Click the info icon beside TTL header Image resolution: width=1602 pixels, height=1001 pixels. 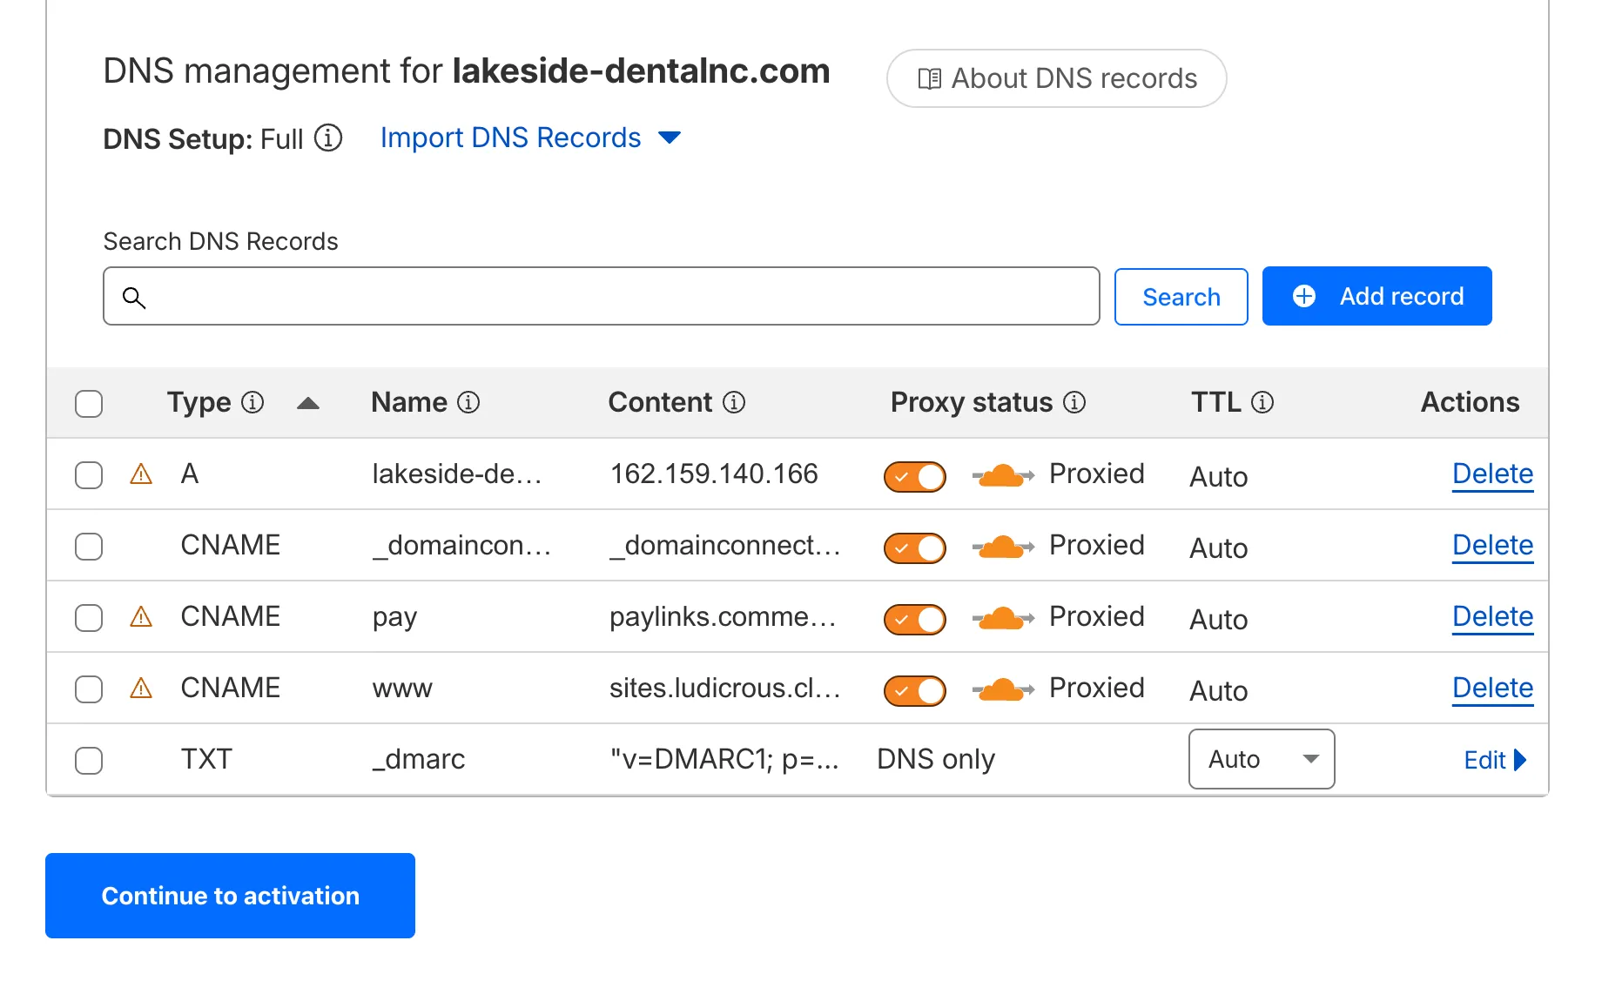click(x=1262, y=402)
